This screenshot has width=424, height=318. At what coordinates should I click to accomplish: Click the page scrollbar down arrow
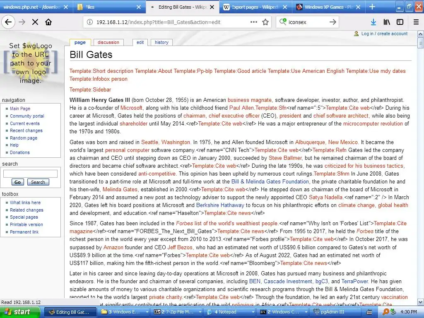(420, 302)
